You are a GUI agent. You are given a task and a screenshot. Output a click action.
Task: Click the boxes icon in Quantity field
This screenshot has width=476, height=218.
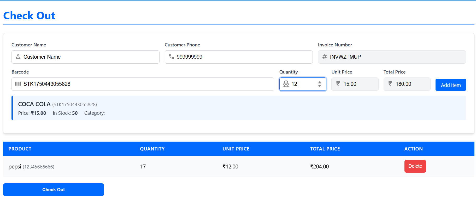(286, 84)
